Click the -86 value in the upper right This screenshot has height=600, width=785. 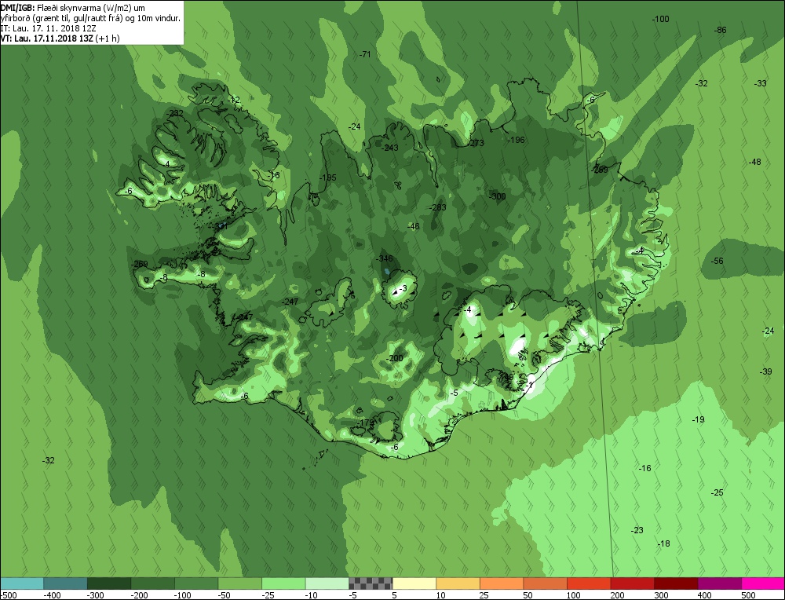click(x=720, y=30)
